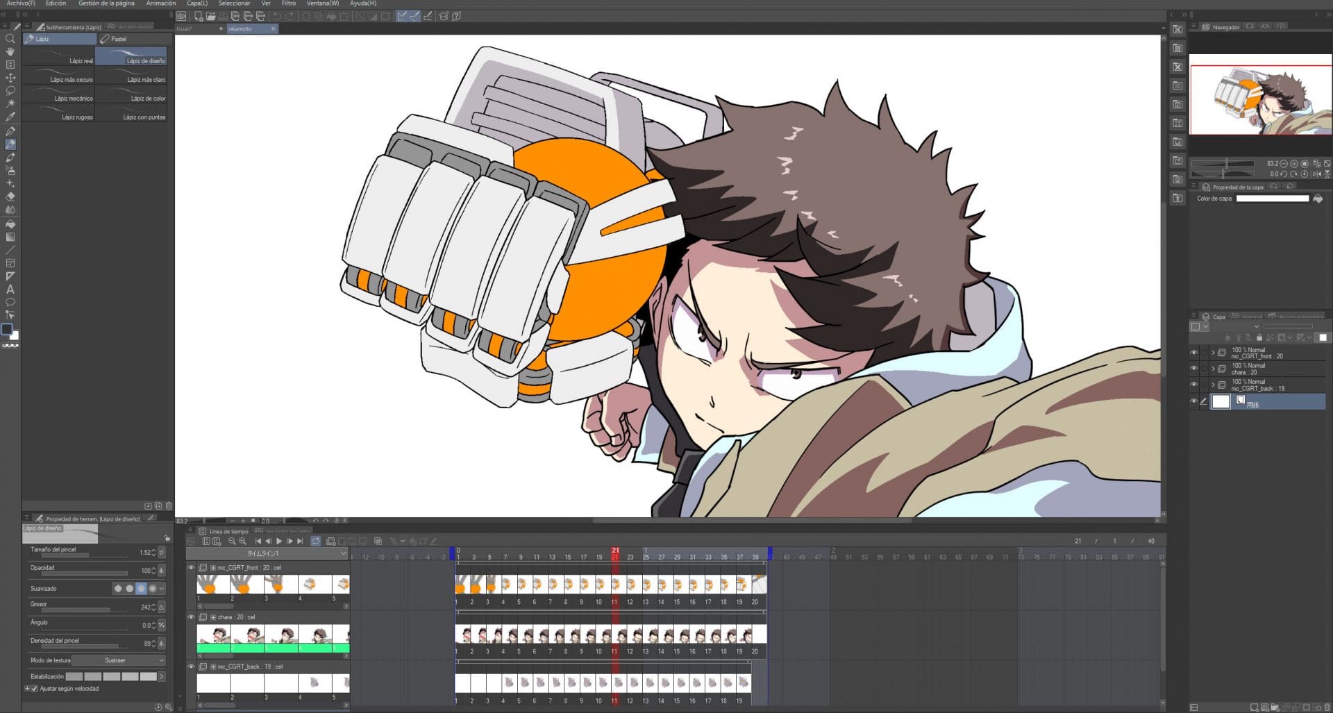Viewport: 1333px width, 713px height.
Task: Select the Zoom magnifier tool
Action: tap(10, 39)
